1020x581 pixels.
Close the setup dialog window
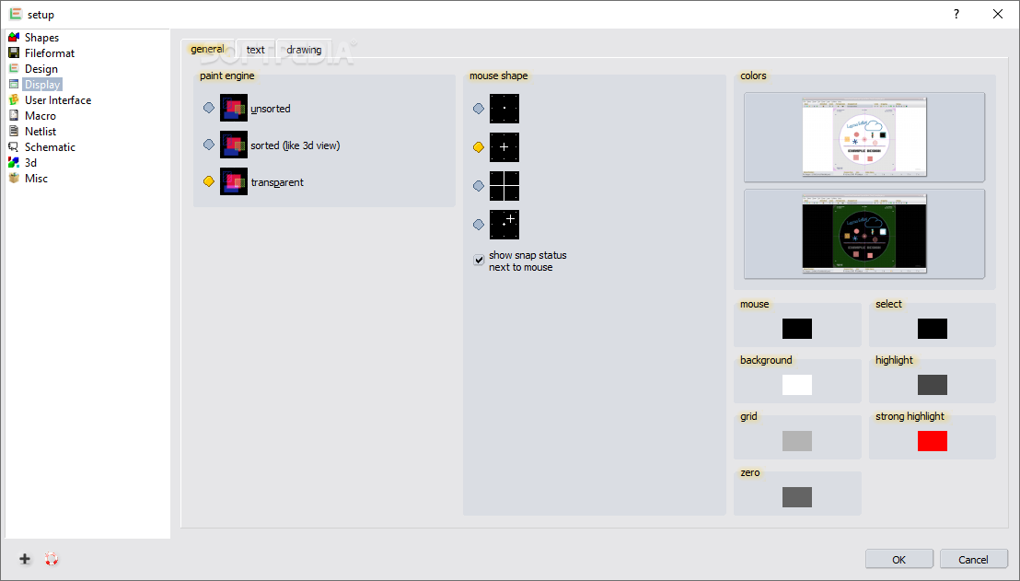(998, 14)
